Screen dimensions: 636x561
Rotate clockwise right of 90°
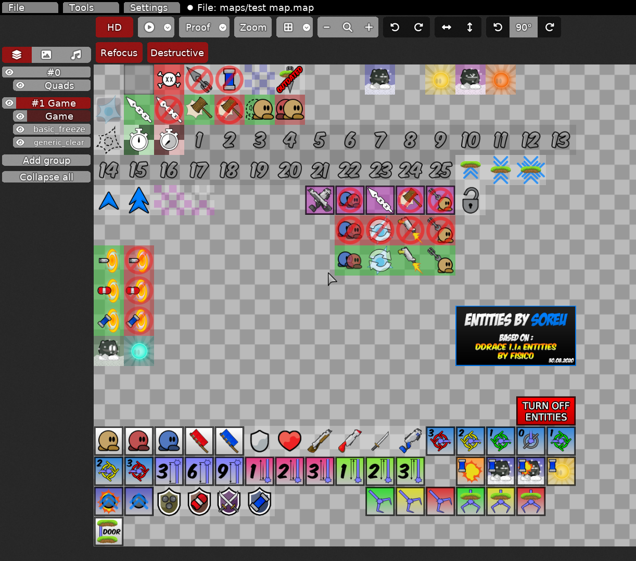(x=550, y=28)
